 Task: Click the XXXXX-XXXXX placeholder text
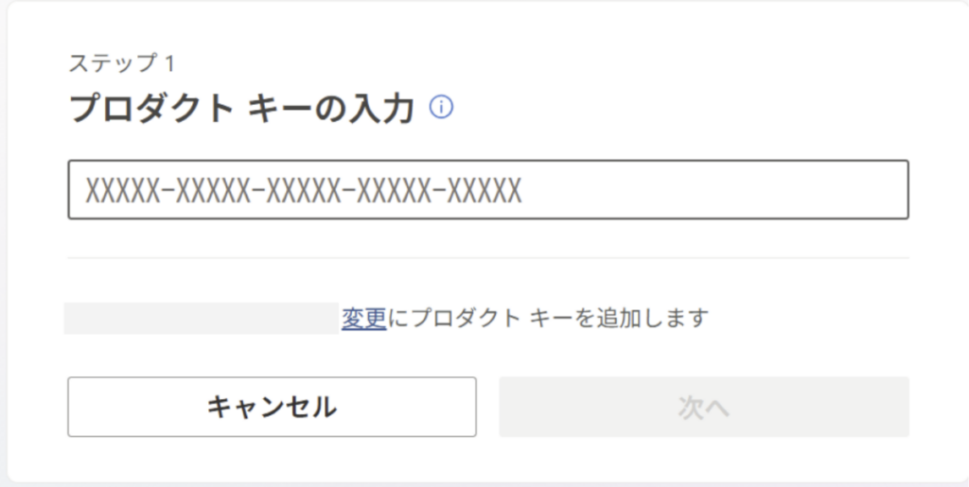point(304,191)
